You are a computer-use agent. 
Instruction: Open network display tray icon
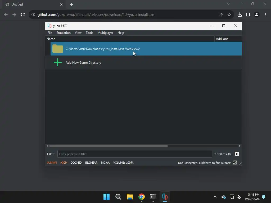[232, 197]
